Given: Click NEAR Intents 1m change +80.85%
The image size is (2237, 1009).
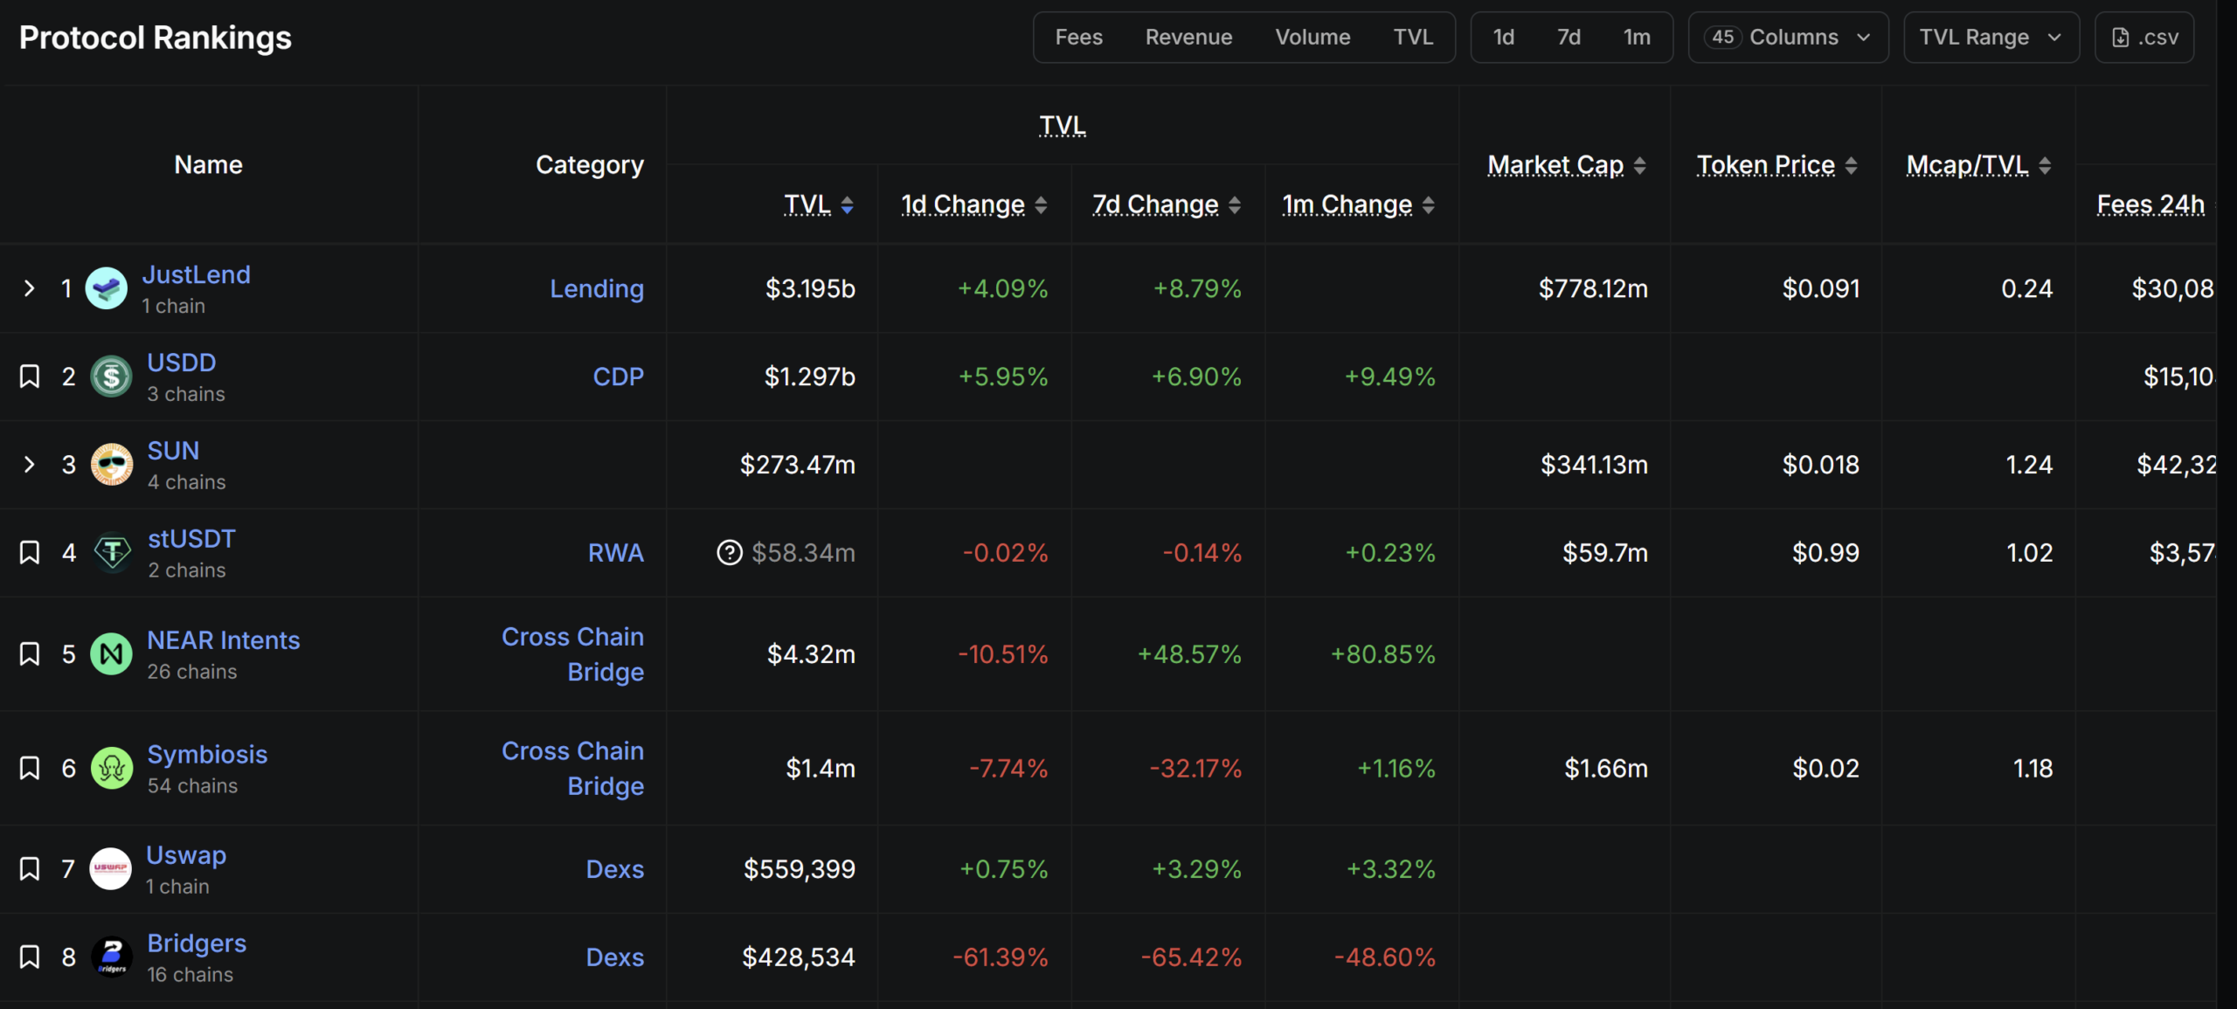Looking at the screenshot, I should (1383, 654).
